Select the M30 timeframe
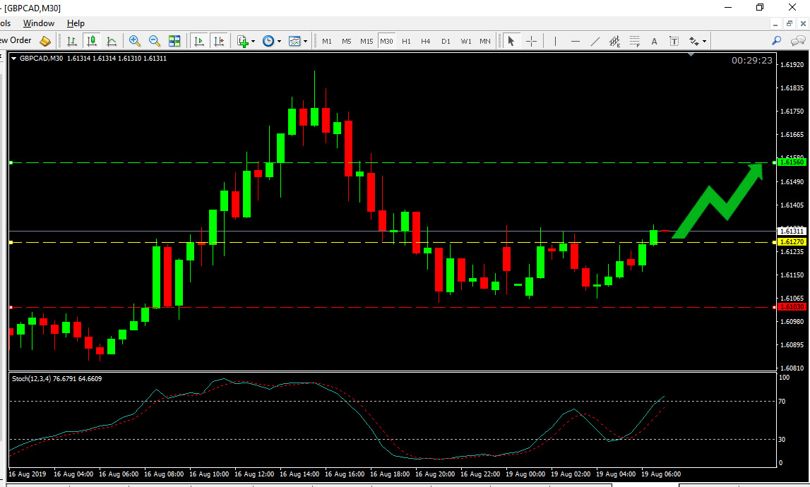The height and width of the screenshot is (487, 810). pyautogui.click(x=386, y=42)
